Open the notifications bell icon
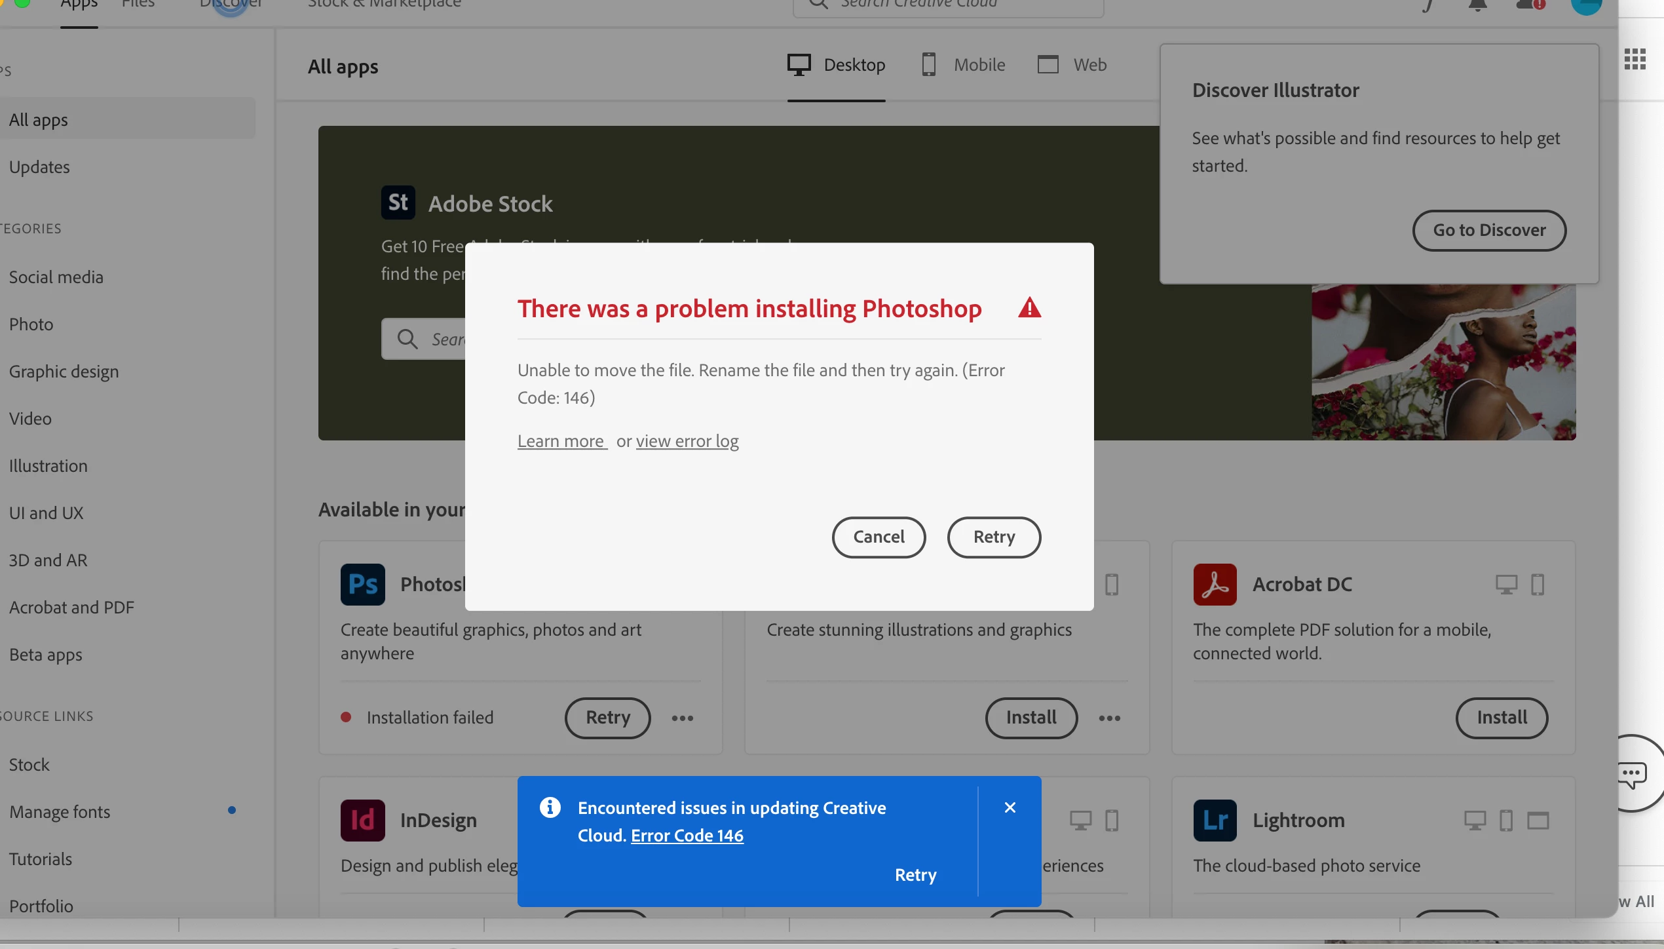The width and height of the screenshot is (1664, 949). tap(1477, 5)
